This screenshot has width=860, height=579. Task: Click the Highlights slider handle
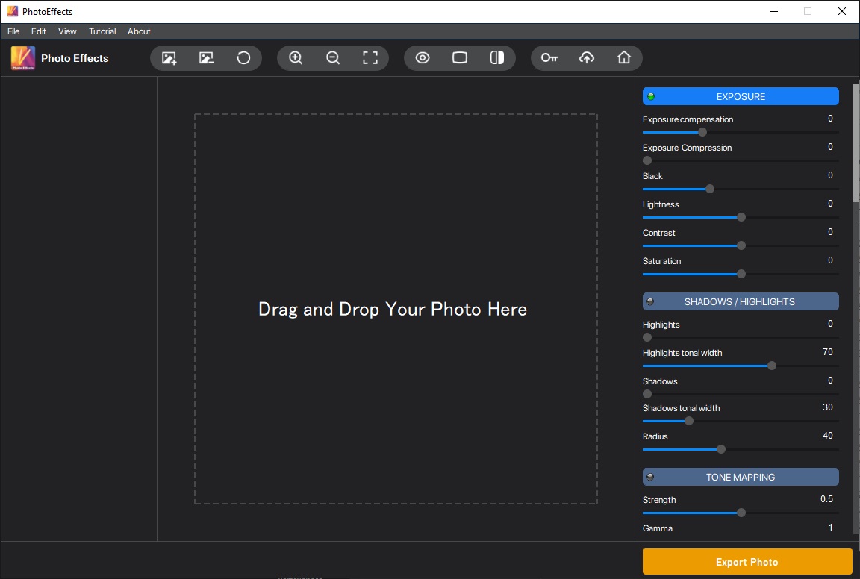647,337
